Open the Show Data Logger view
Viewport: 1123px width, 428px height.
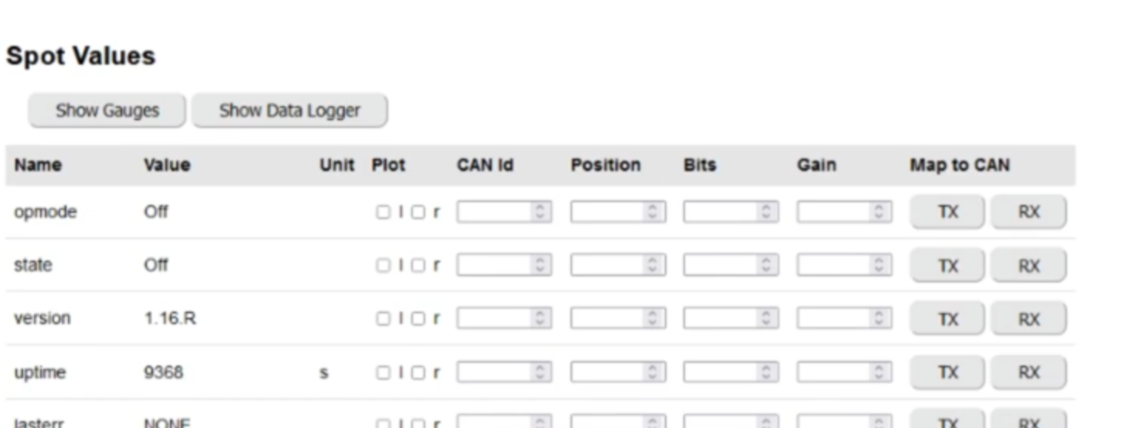pos(289,110)
